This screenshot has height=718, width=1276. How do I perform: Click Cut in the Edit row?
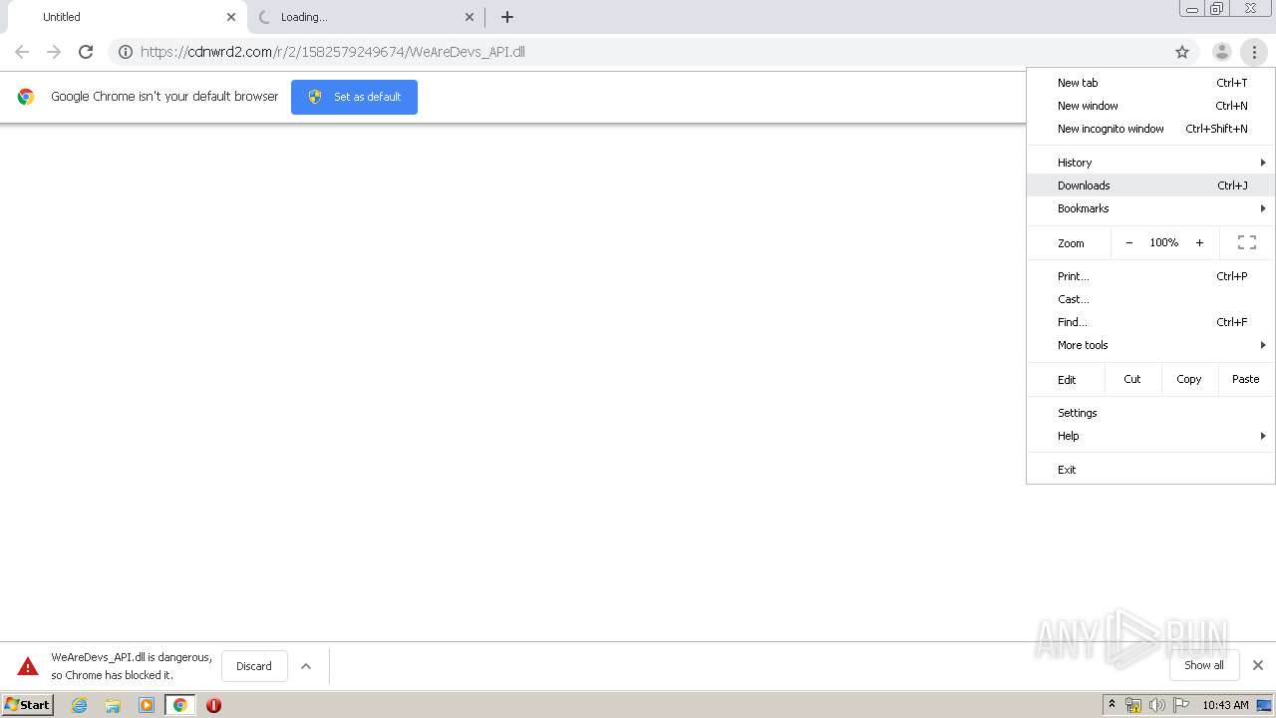tap(1132, 379)
